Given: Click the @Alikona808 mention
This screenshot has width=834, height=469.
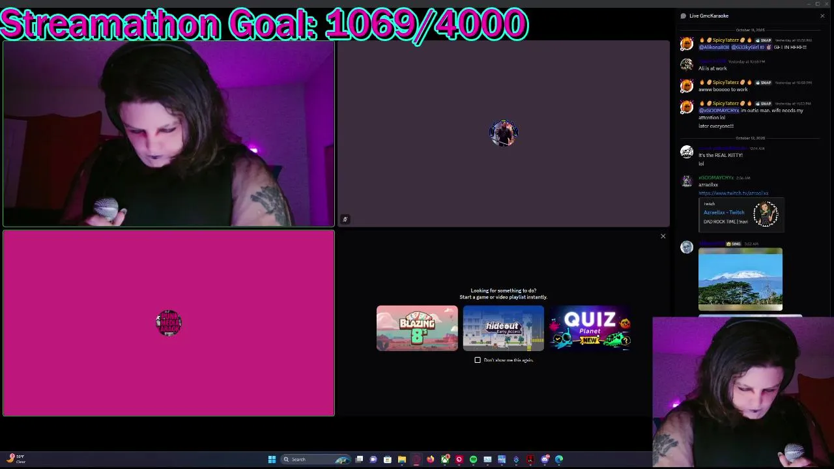Looking at the screenshot, I should coord(714,47).
